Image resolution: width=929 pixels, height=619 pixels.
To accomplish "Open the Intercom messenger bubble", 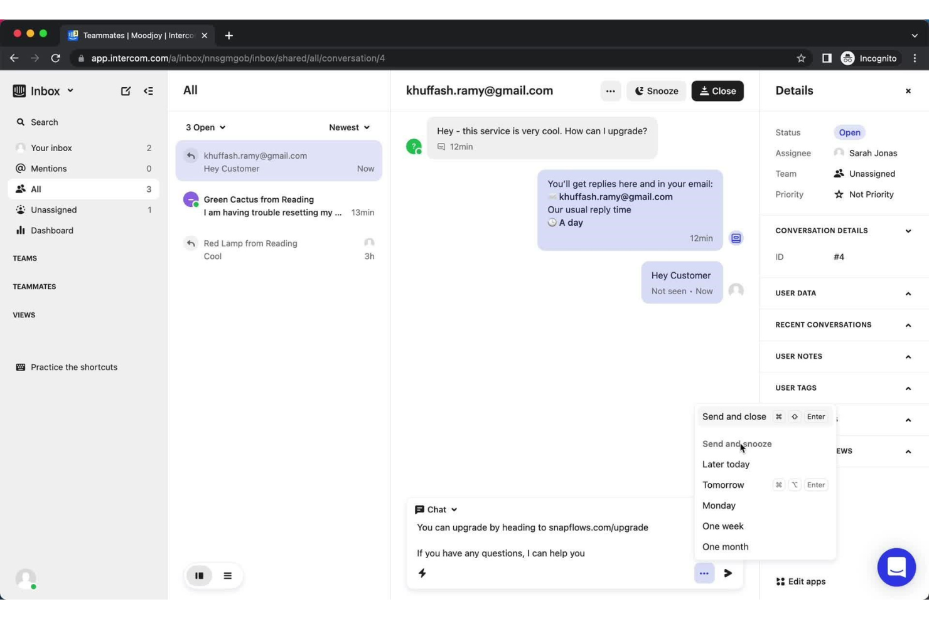I will (896, 567).
